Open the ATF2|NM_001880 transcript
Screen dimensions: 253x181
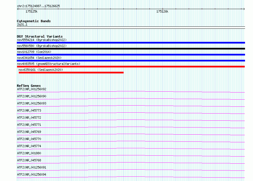pyautogui.click(x=29, y=153)
